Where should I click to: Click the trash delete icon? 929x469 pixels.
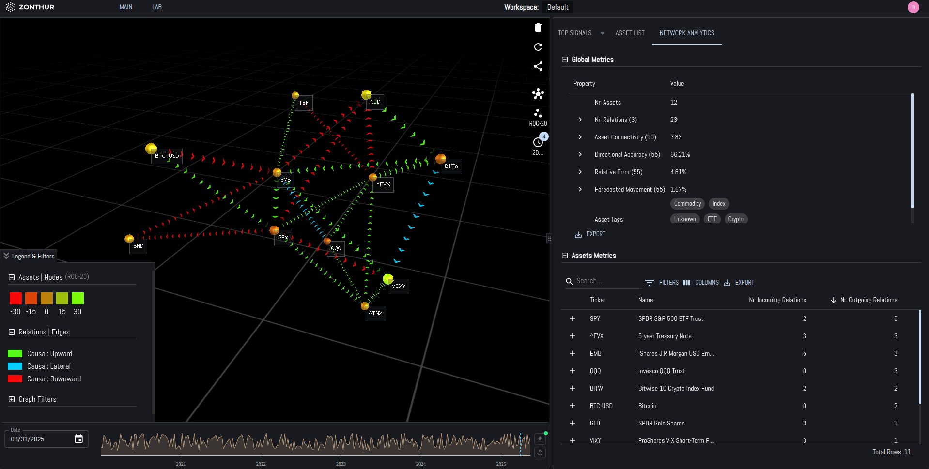[x=538, y=28]
